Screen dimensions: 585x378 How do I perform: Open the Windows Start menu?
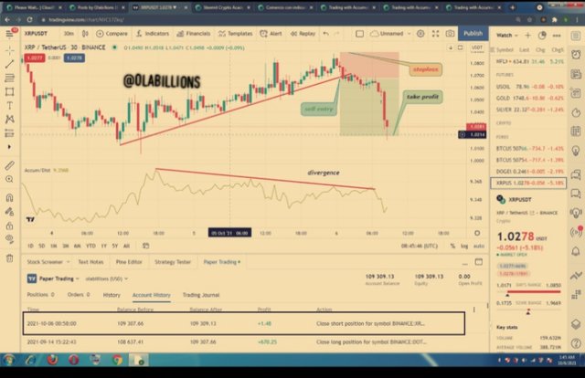click(x=9, y=360)
